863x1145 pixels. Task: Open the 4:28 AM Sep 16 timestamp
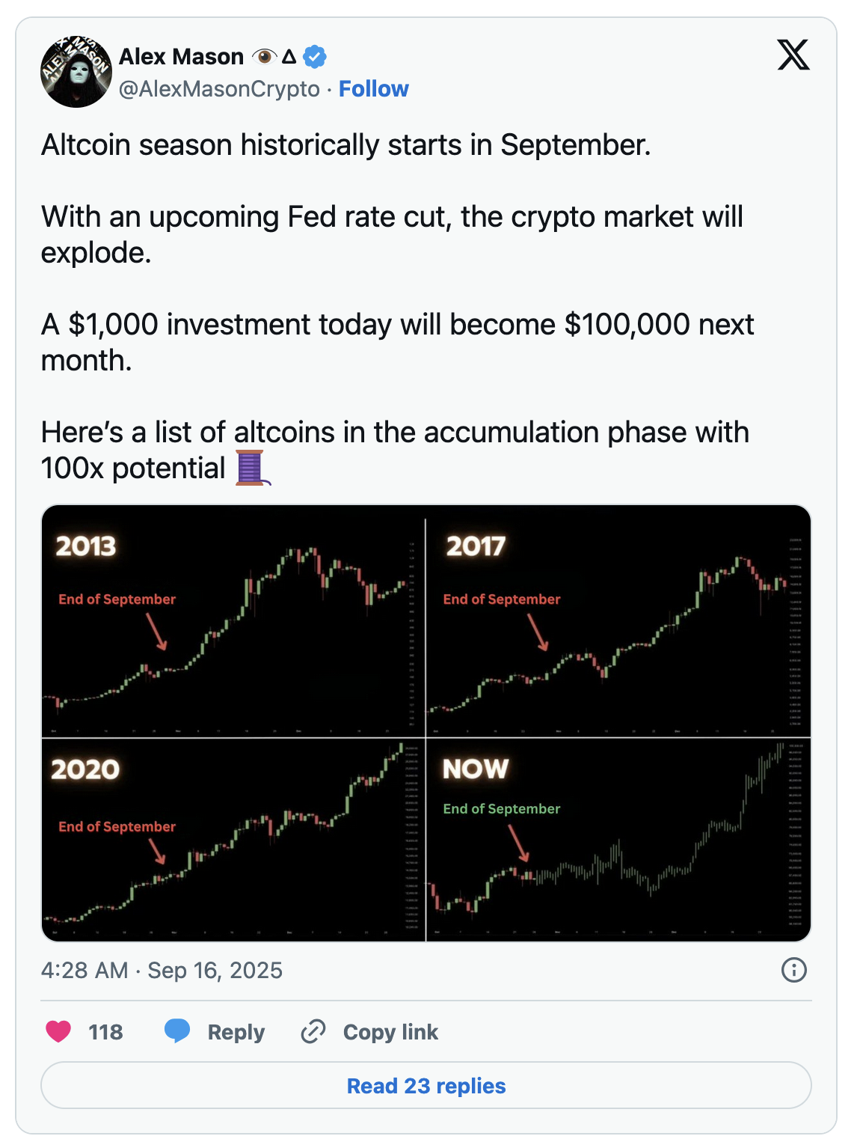[x=162, y=970]
